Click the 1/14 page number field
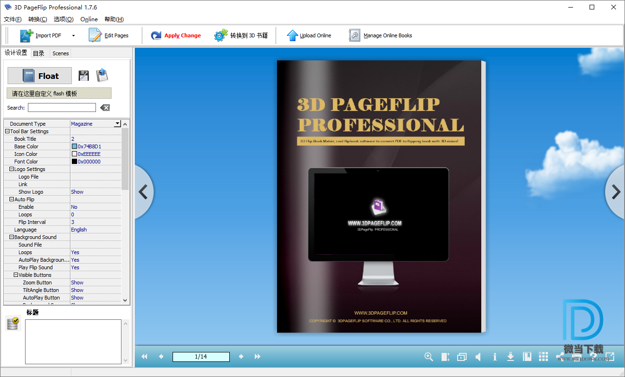 [201, 357]
